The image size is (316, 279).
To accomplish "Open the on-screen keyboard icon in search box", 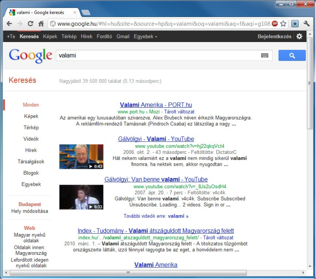I will coord(265,55).
